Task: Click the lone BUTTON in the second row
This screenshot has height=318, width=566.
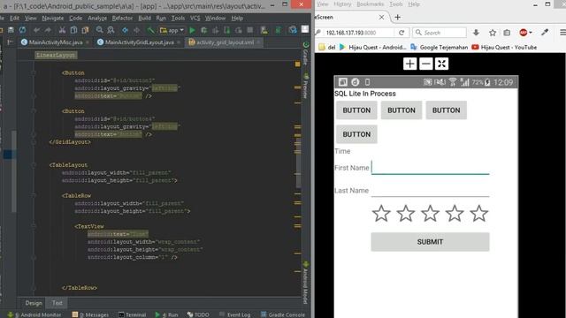Action: tap(356, 134)
